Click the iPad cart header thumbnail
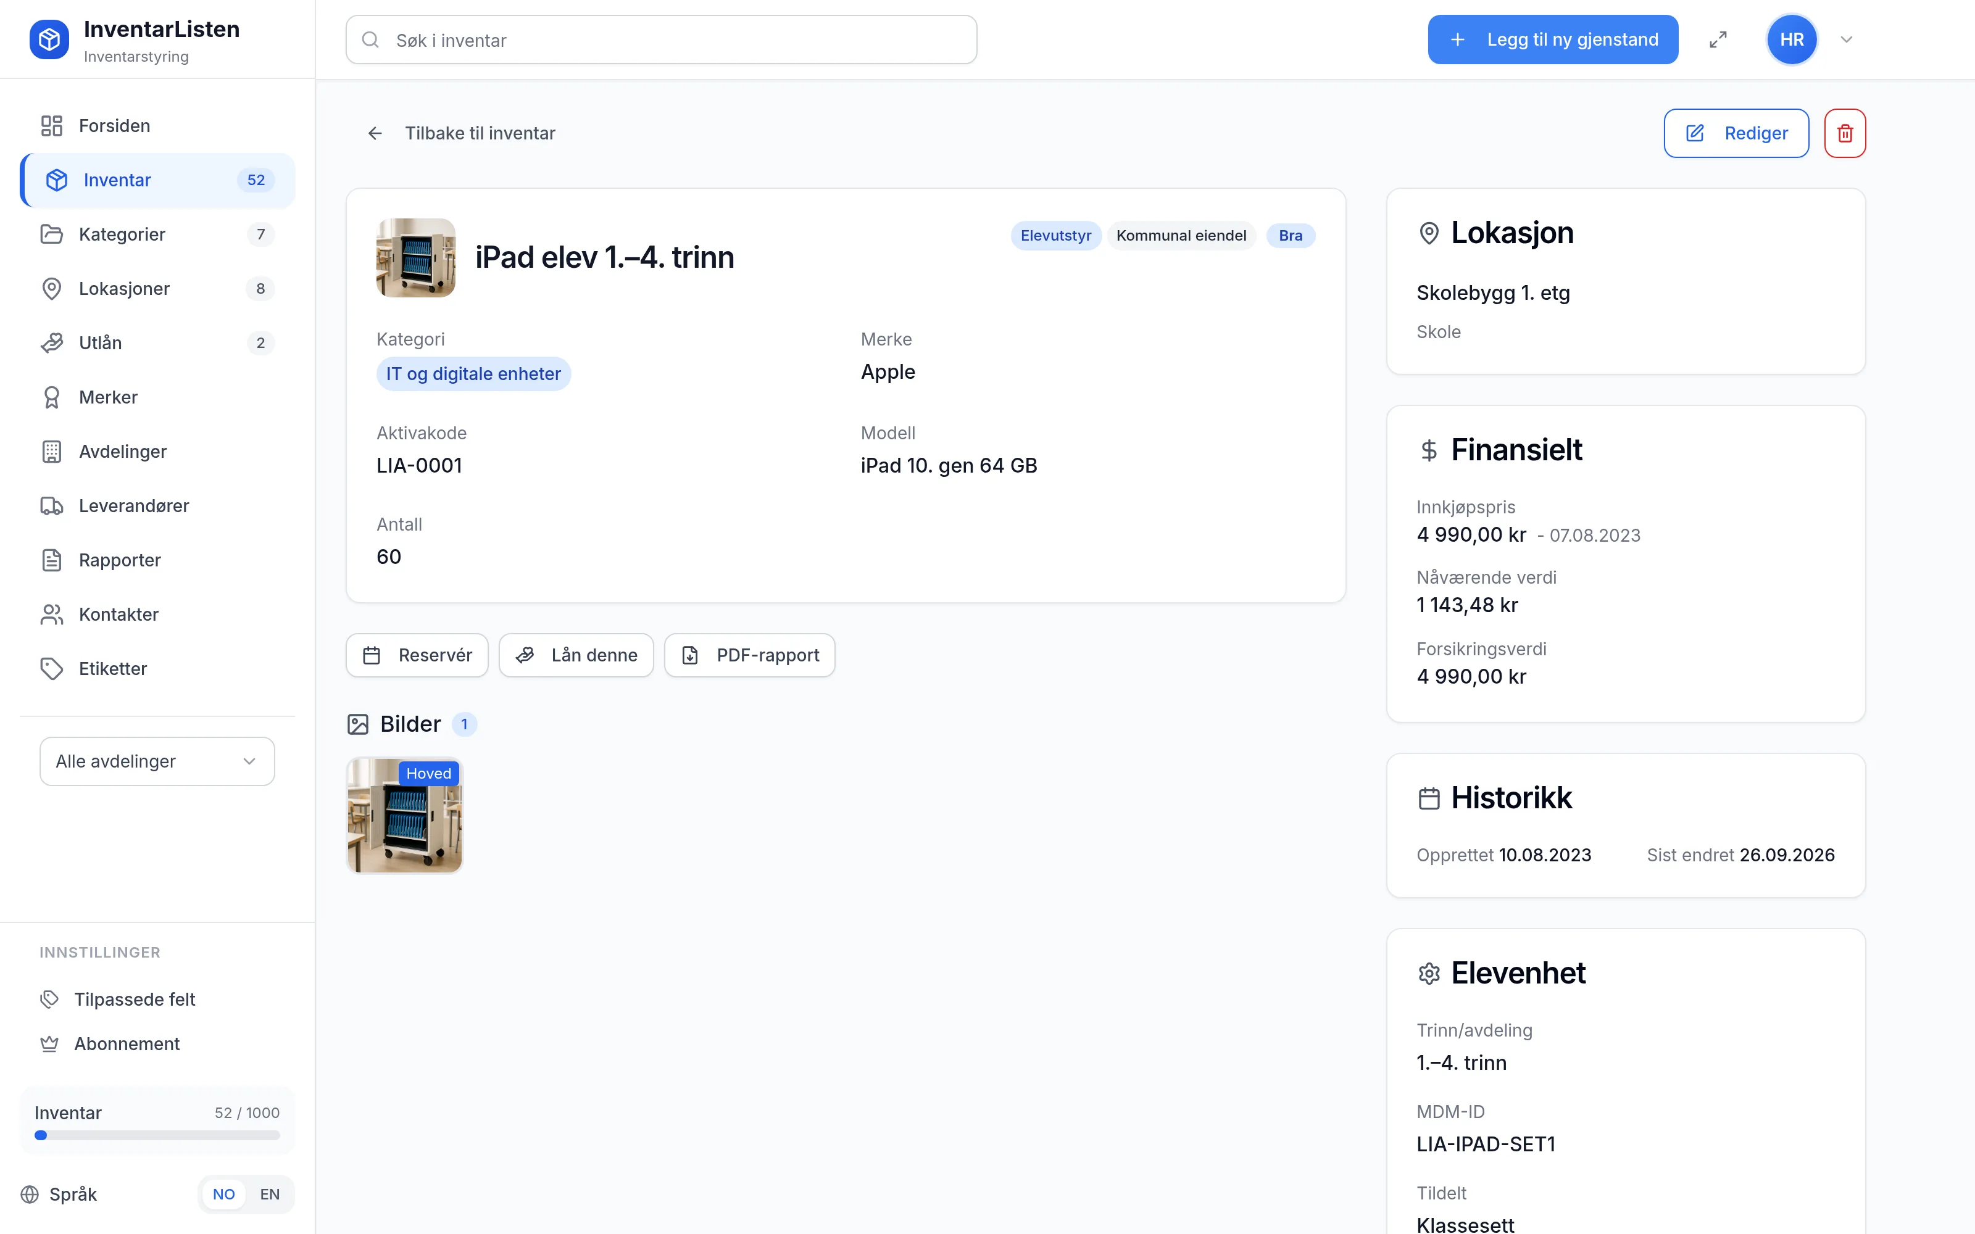Image resolution: width=1975 pixels, height=1234 pixels. tap(415, 257)
